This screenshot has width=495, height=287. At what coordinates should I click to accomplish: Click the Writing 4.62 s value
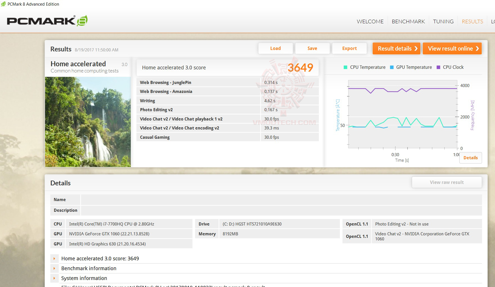point(270,101)
